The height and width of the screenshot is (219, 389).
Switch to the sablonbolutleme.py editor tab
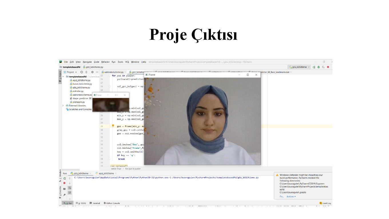(x=114, y=72)
